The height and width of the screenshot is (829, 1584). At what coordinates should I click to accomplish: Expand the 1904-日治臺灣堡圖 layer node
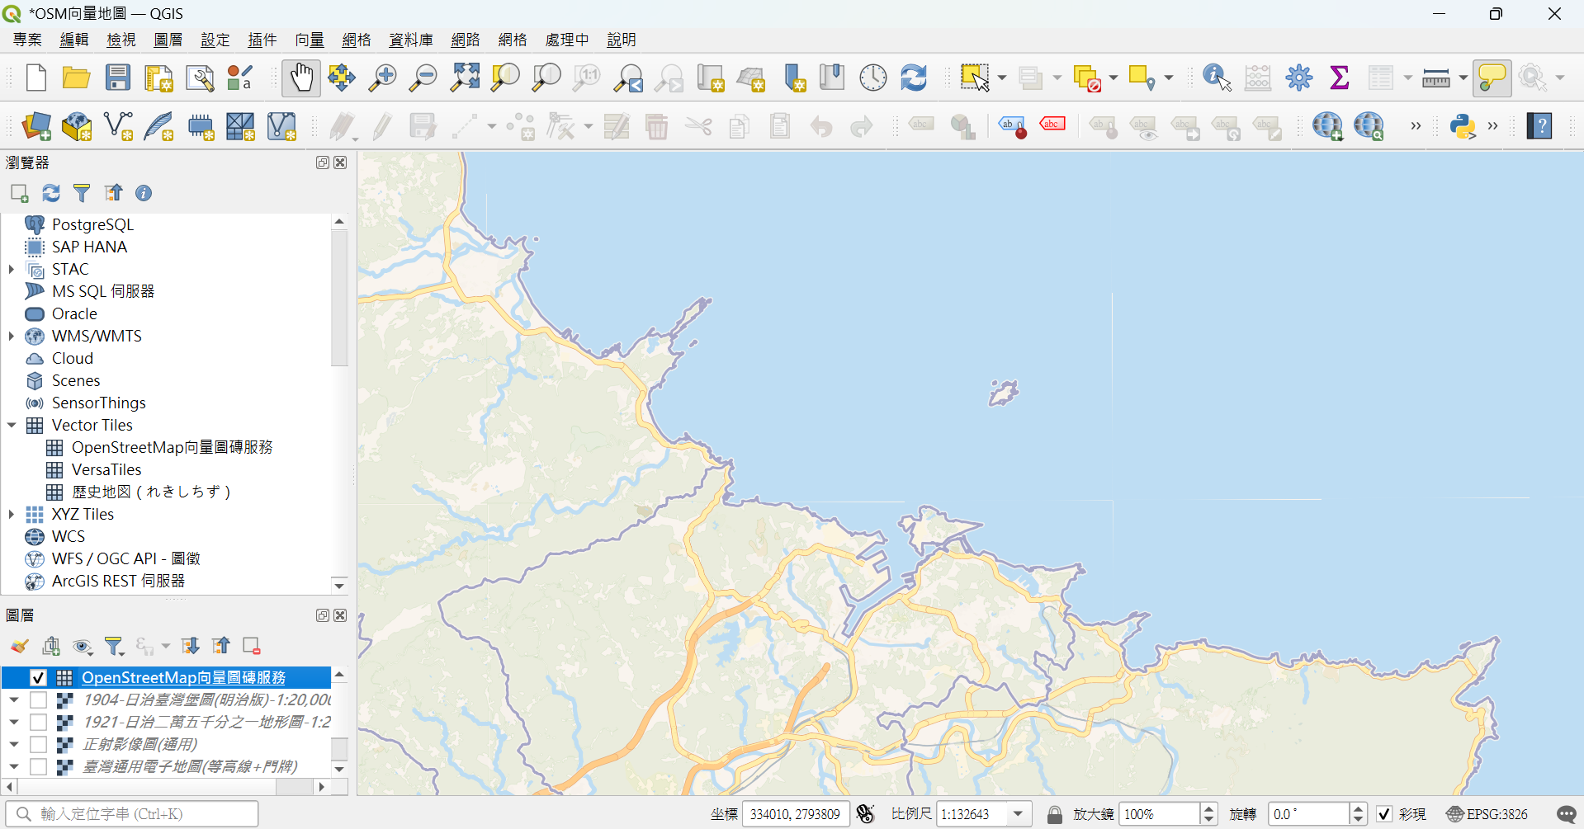tap(13, 699)
